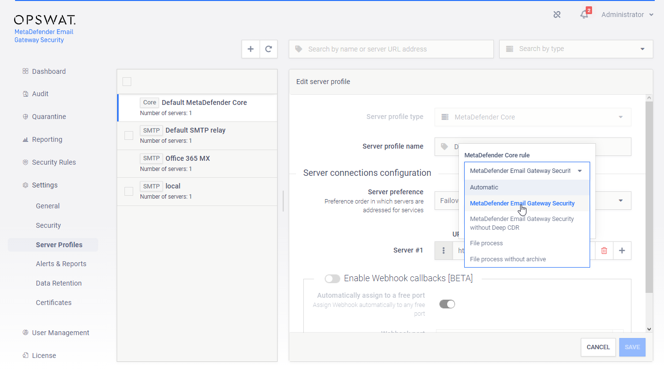Go to the Audit section
Image resolution: width=664 pixels, height=373 pixels.
coord(40,94)
